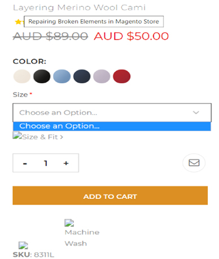Screen dimensions: 219x259
Task: Decrease quantity with the minus button
Action: (x=25, y=163)
